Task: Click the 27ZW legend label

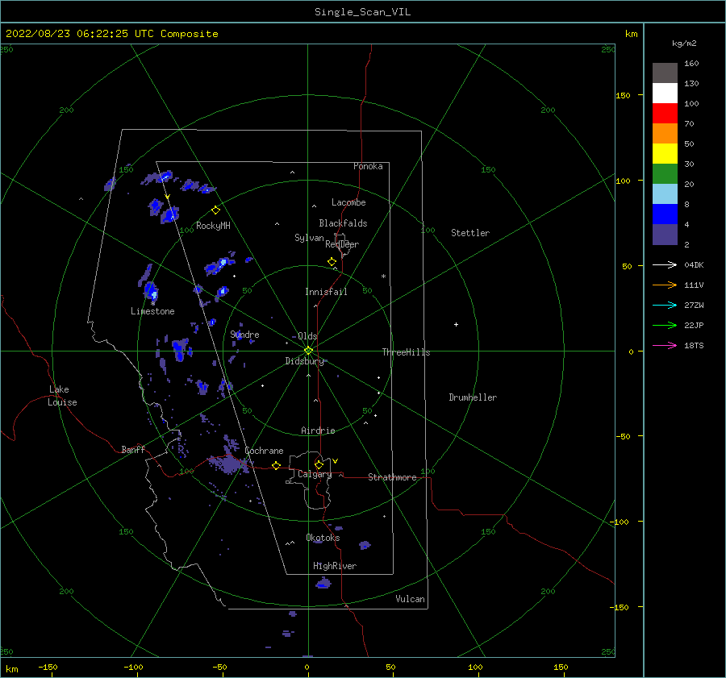Action: tap(694, 305)
